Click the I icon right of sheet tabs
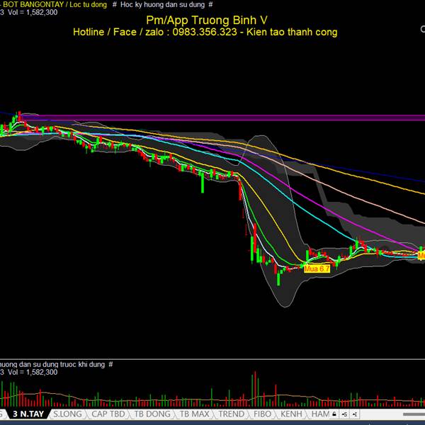Viewport: 425px width, 425px height. [355, 414]
